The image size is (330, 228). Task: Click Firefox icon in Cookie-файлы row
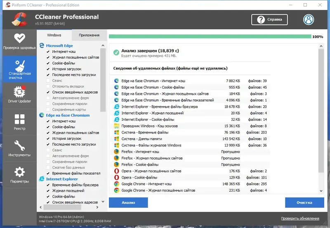coord(116,165)
